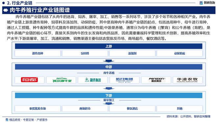
Task: Click the arrow between 中游 and 下游
Action: pos(108,88)
